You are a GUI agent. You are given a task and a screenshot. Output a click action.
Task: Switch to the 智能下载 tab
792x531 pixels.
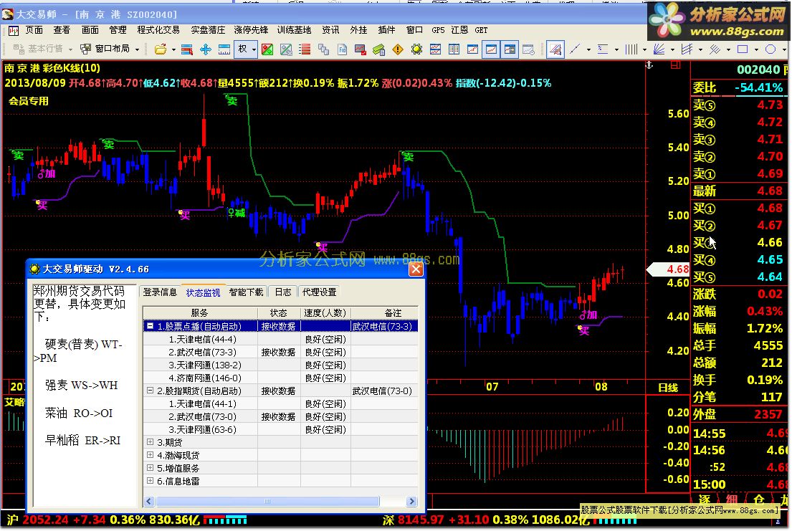click(246, 292)
